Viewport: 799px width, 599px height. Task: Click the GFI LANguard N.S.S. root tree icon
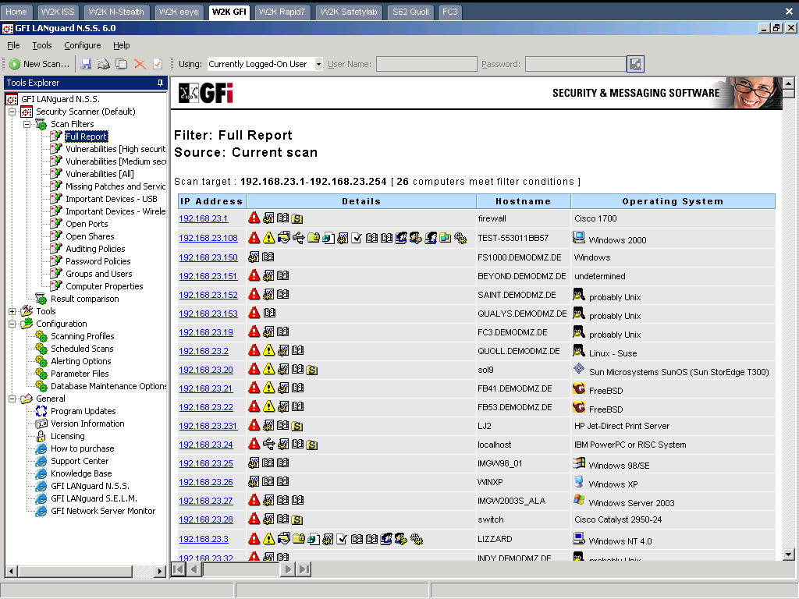(12, 99)
